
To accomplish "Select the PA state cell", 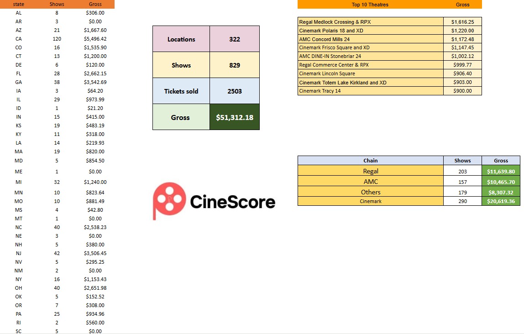I will pyautogui.click(x=18, y=314).
